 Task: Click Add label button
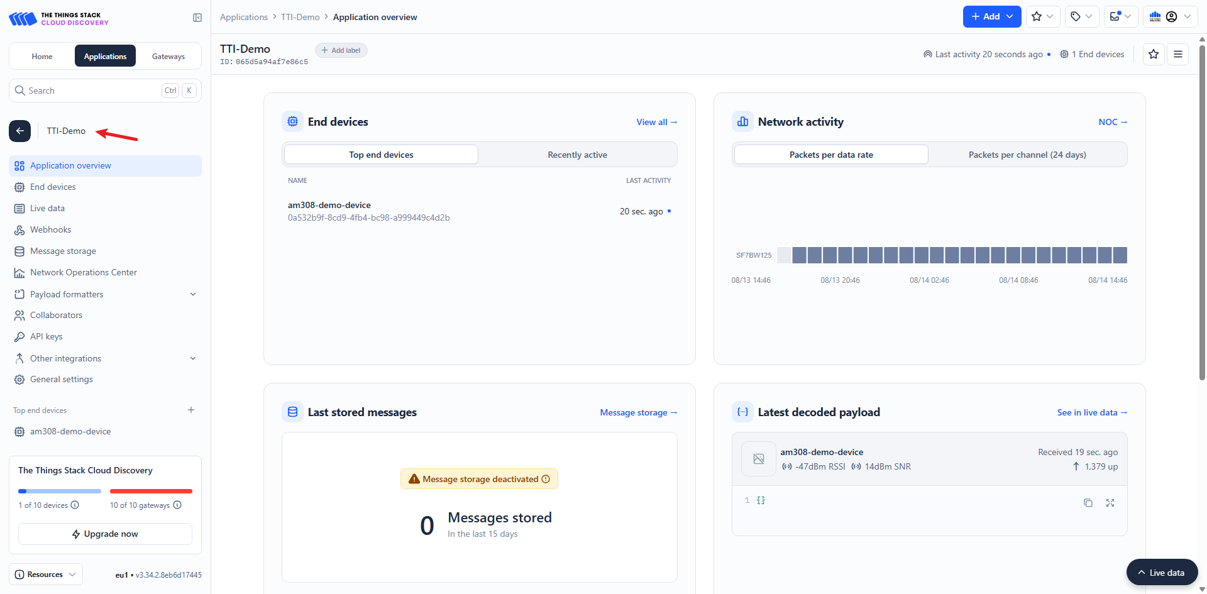[341, 50]
